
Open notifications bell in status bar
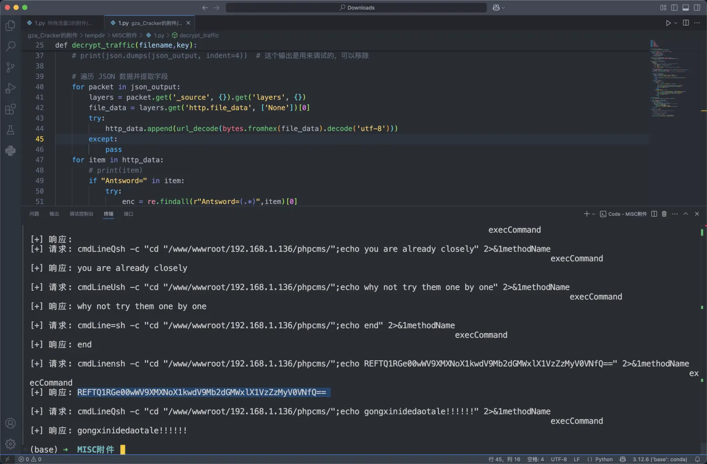click(x=698, y=459)
